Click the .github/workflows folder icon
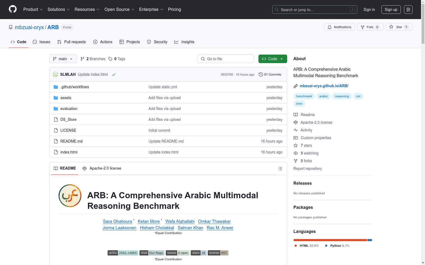Viewport: 425px width, 265px height. [56, 87]
